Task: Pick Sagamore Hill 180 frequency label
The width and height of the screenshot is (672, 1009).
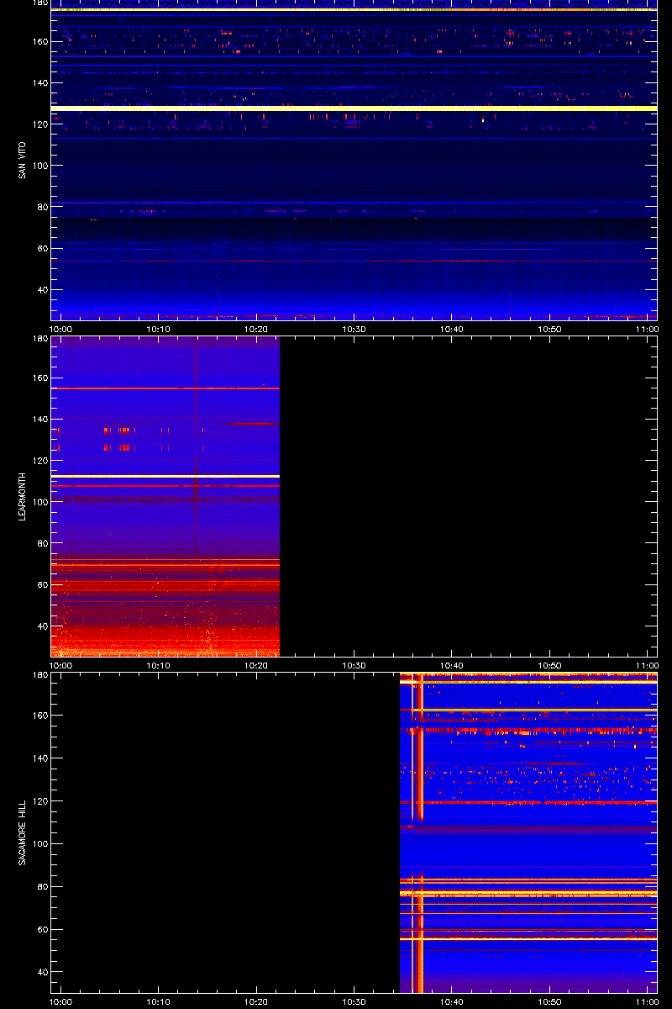Action: [39, 676]
